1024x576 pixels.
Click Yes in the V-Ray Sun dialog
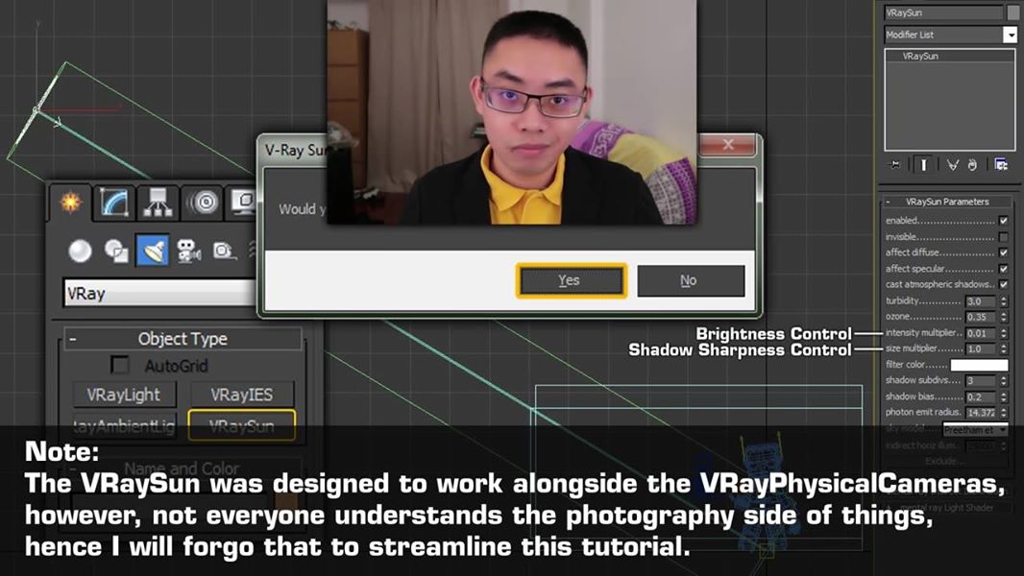point(571,280)
